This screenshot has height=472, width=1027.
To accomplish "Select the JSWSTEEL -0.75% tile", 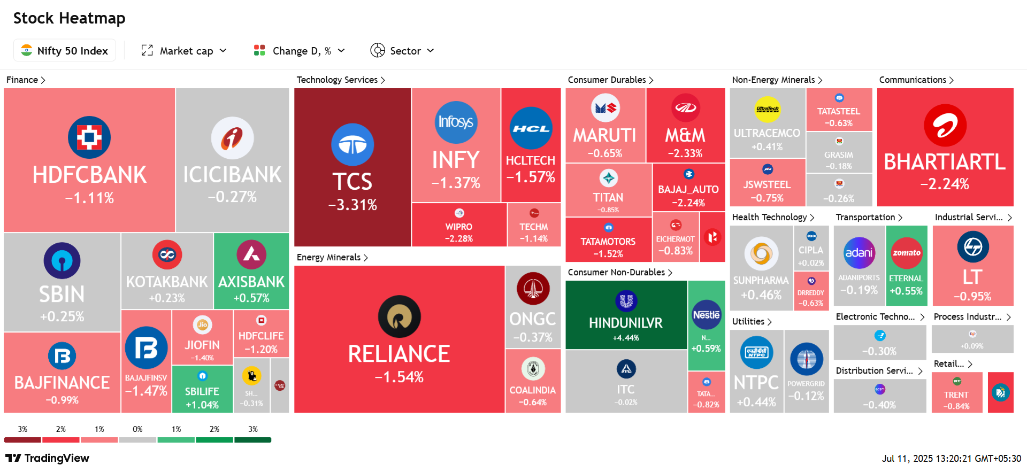I will pyautogui.click(x=767, y=182).
